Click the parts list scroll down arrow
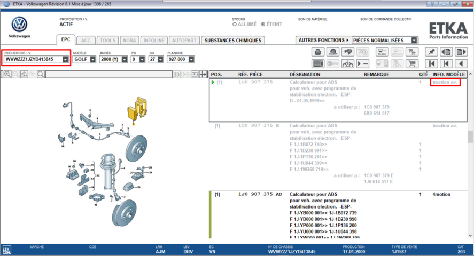This screenshot has width=474, height=256. pos(470,236)
